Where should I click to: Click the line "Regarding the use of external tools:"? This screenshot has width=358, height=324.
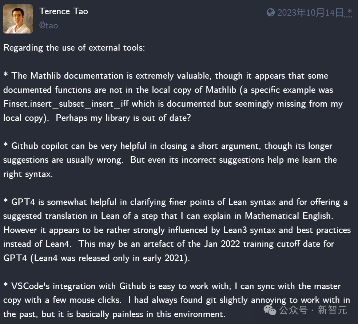click(74, 48)
